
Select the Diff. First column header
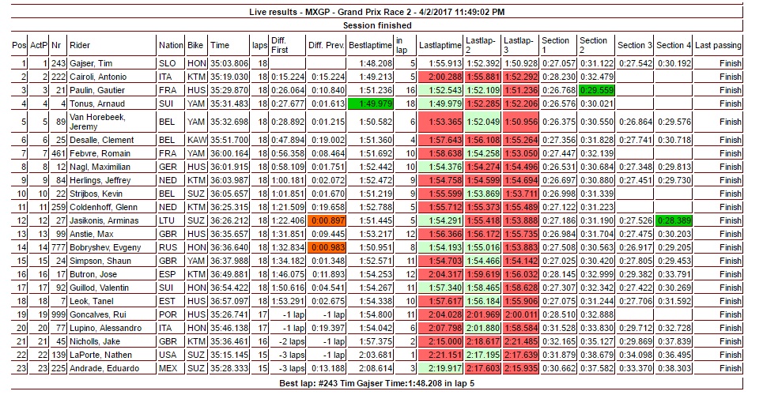click(279, 46)
